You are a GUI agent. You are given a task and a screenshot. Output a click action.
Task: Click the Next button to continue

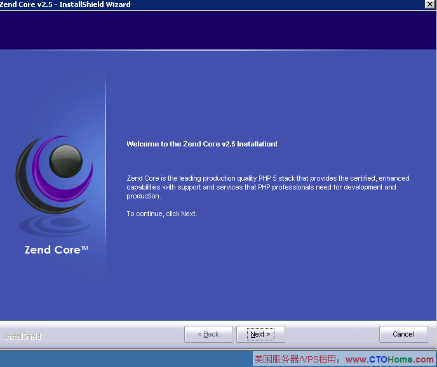(260, 334)
